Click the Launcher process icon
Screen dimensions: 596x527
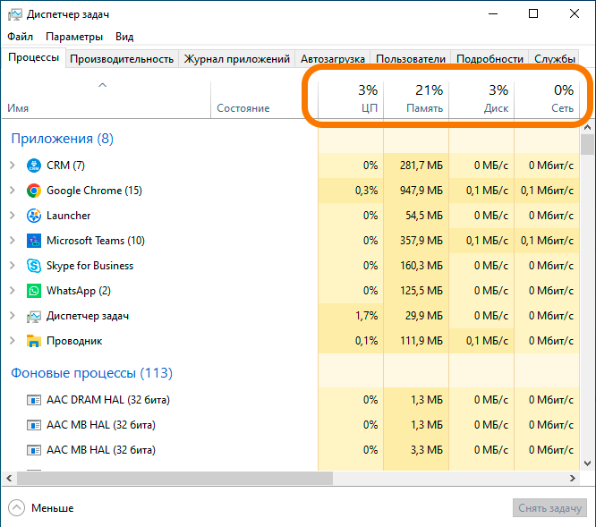(x=34, y=216)
